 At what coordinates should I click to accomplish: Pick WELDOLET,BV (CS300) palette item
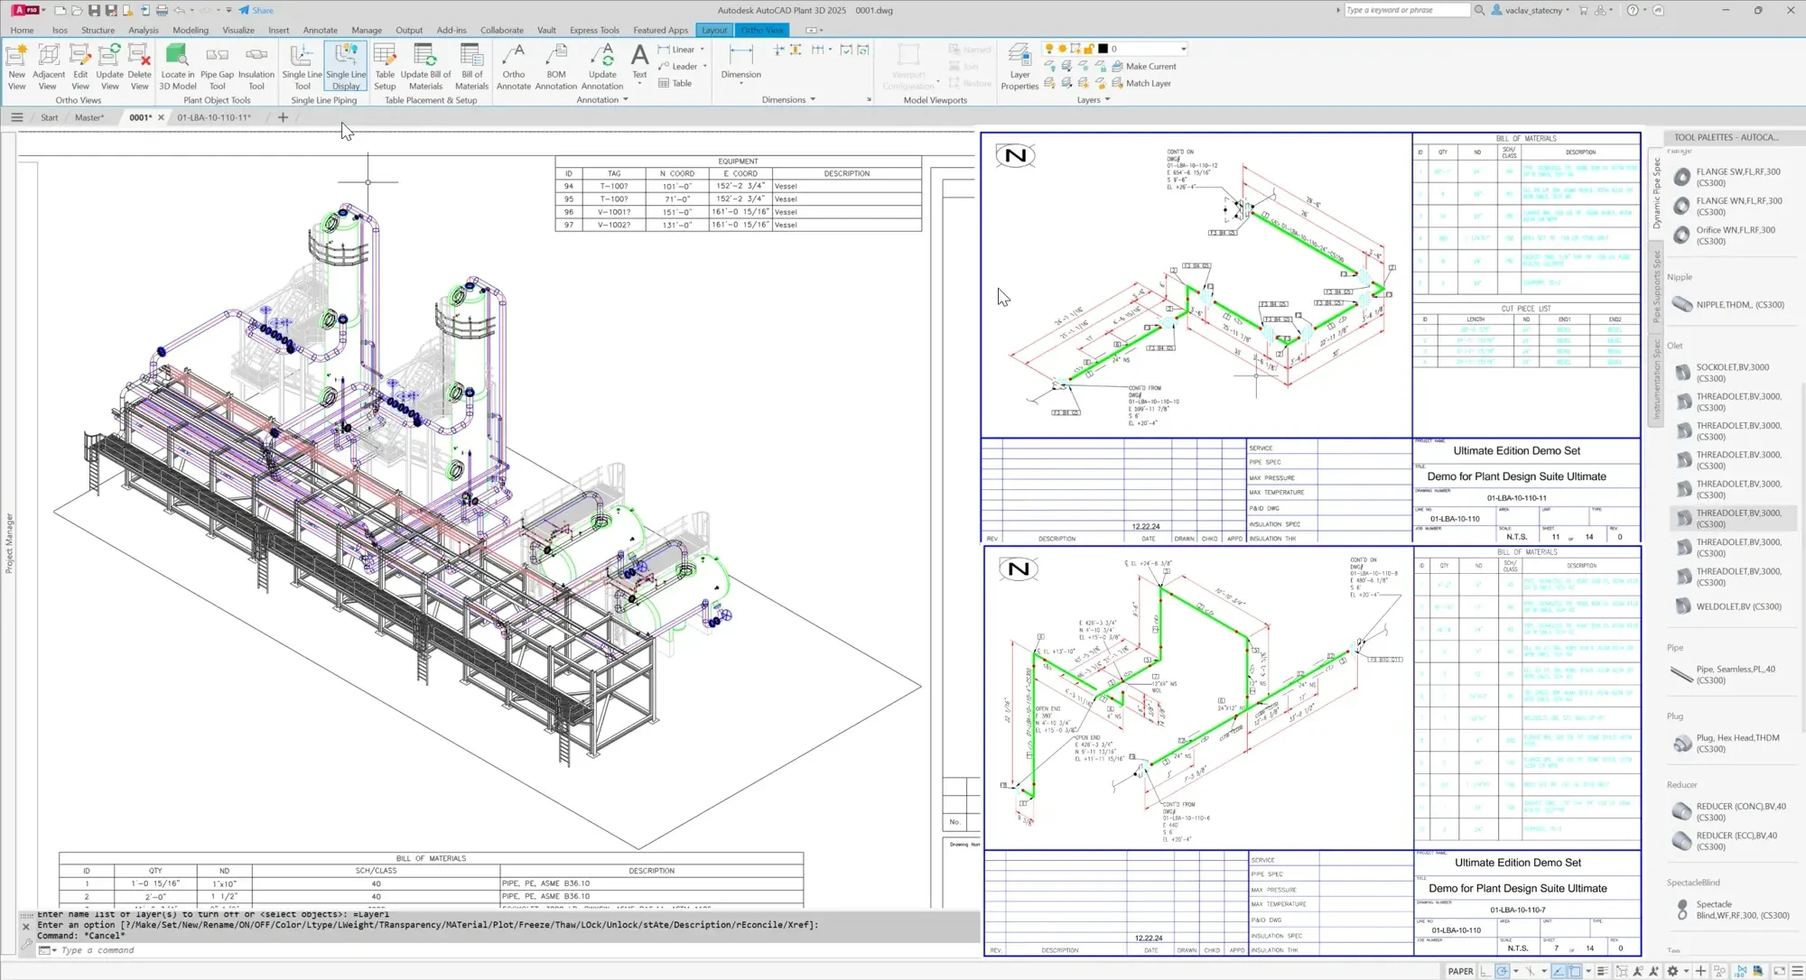tap(1728, 606)
